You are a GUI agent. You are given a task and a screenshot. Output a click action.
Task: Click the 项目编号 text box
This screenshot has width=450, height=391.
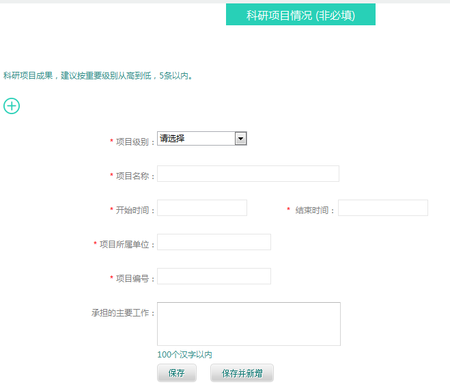(214, 276)
